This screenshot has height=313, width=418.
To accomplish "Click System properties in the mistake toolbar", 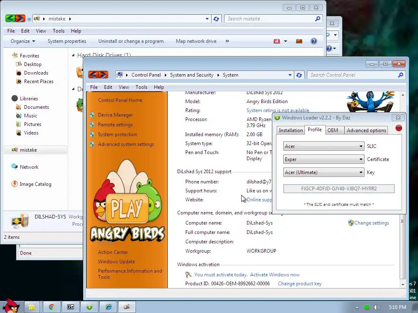I will tap(67, 41).
